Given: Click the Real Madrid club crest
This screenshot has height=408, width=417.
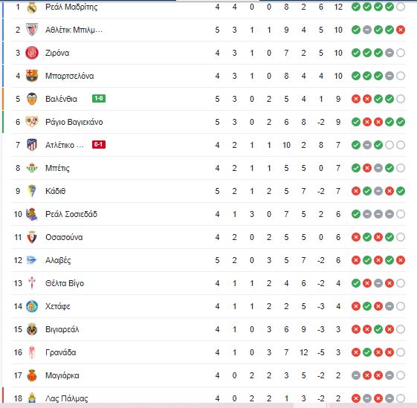Looking at the screenshot, I should [32, 7].
